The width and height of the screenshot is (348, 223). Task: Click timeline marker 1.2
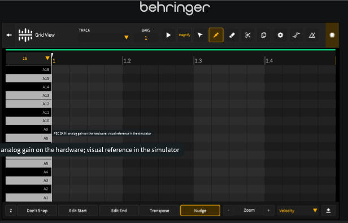(127, 61)
